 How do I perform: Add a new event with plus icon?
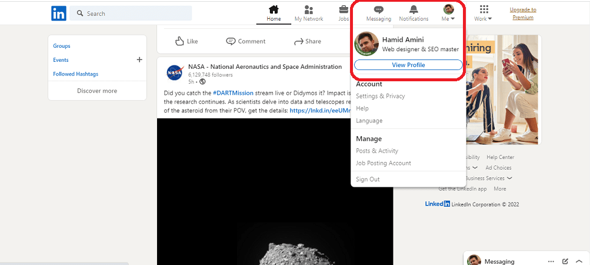click(139, 59)
